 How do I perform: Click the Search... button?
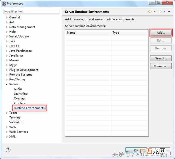(161, 58)
